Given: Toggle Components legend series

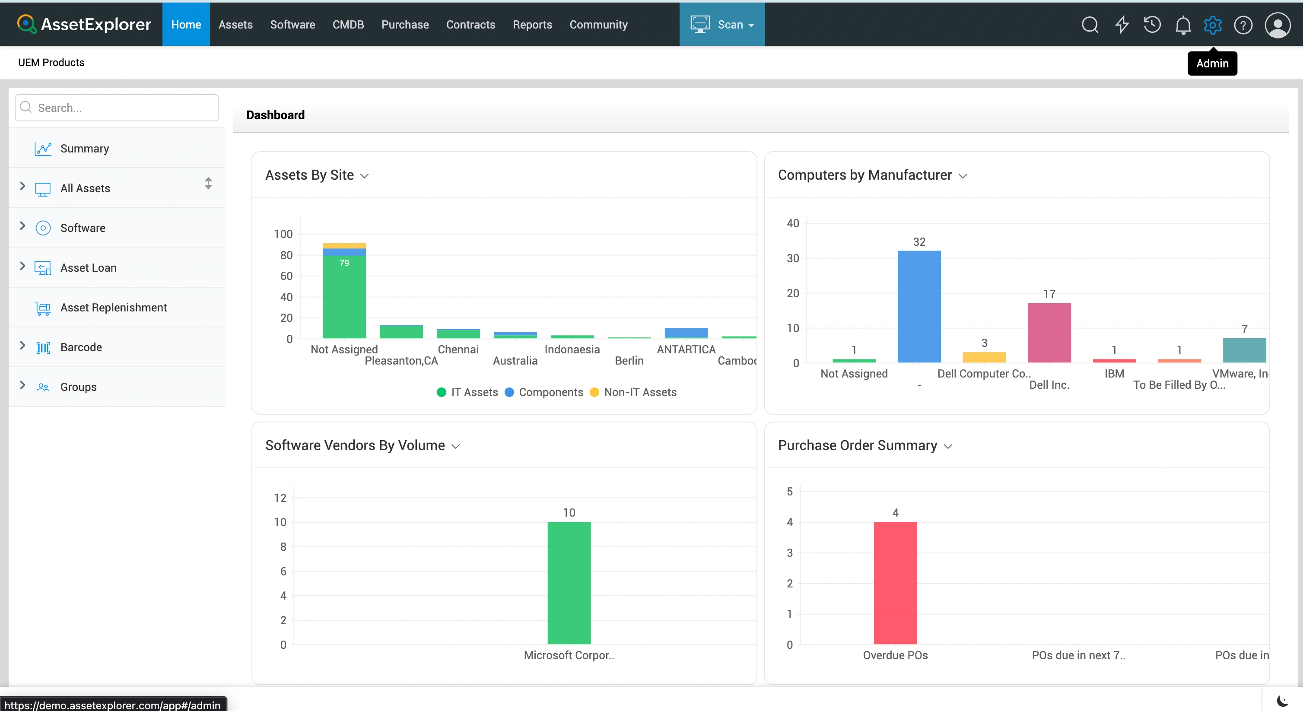Looking at the screenshot, I should (544, 392).
